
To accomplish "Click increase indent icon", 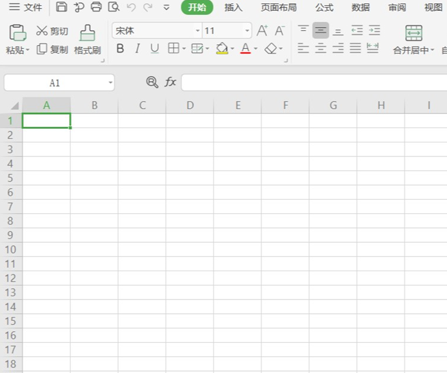I will 374,30.
